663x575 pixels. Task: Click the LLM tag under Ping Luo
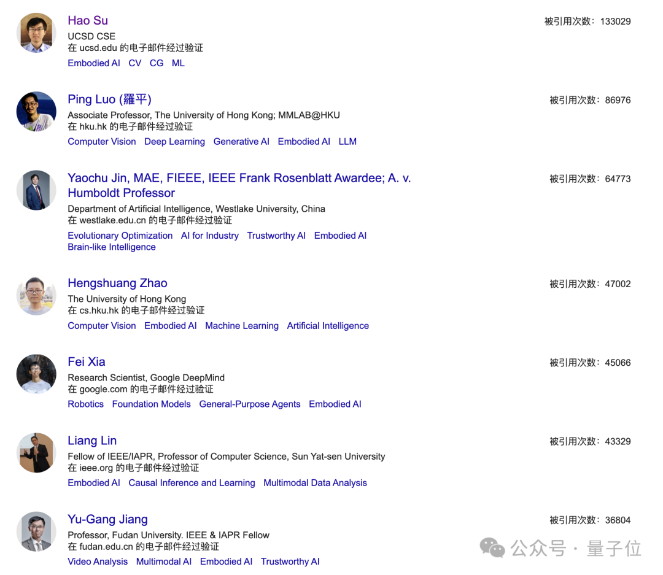(x=347, y=142)
